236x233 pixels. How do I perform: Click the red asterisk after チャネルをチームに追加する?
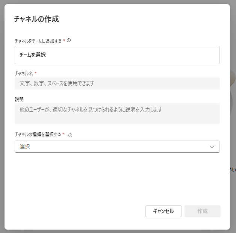pos(64,40)
